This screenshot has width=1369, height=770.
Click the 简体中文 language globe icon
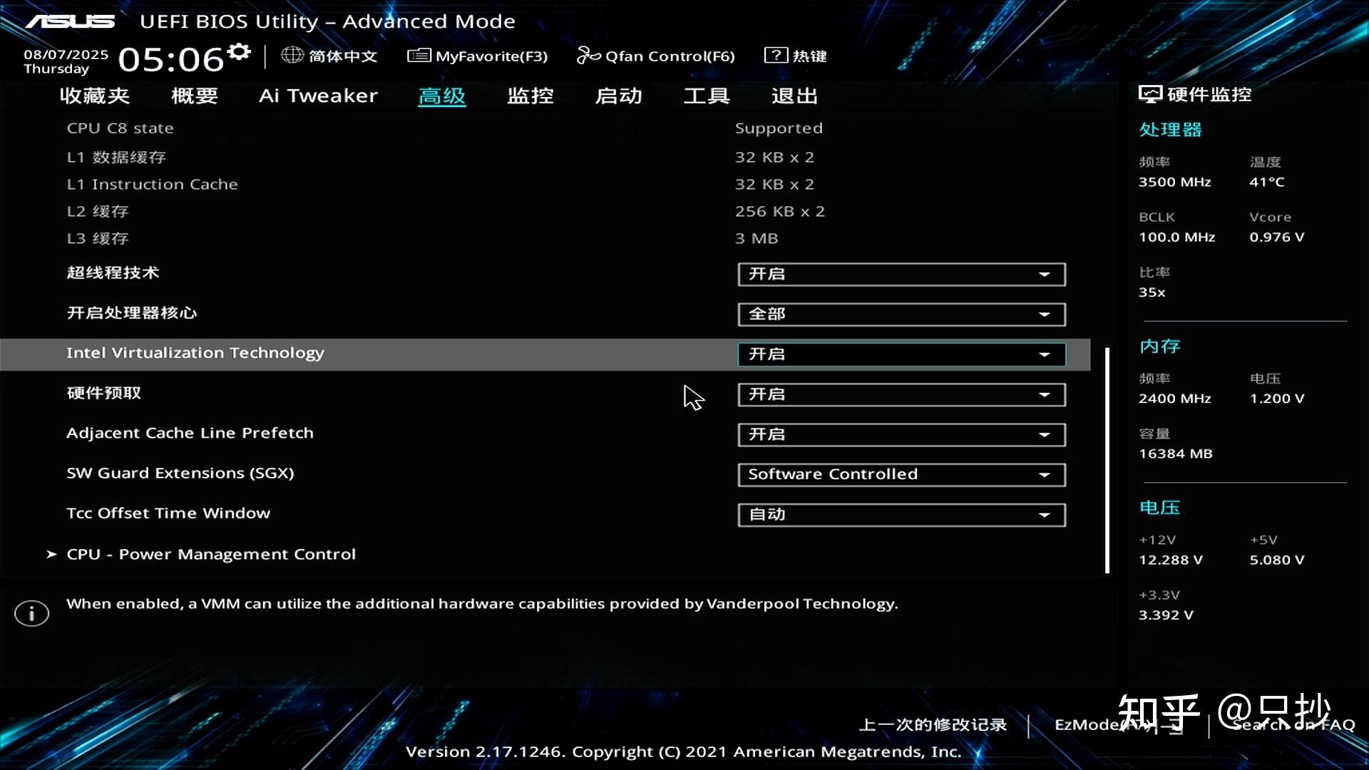coord(292,56)
